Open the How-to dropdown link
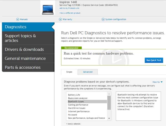The width and height of the screenshot is (166, 126). pos(156,82)
